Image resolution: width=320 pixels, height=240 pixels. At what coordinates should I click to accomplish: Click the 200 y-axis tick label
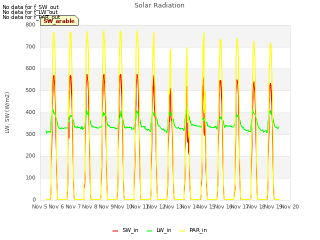pos(30,155)
